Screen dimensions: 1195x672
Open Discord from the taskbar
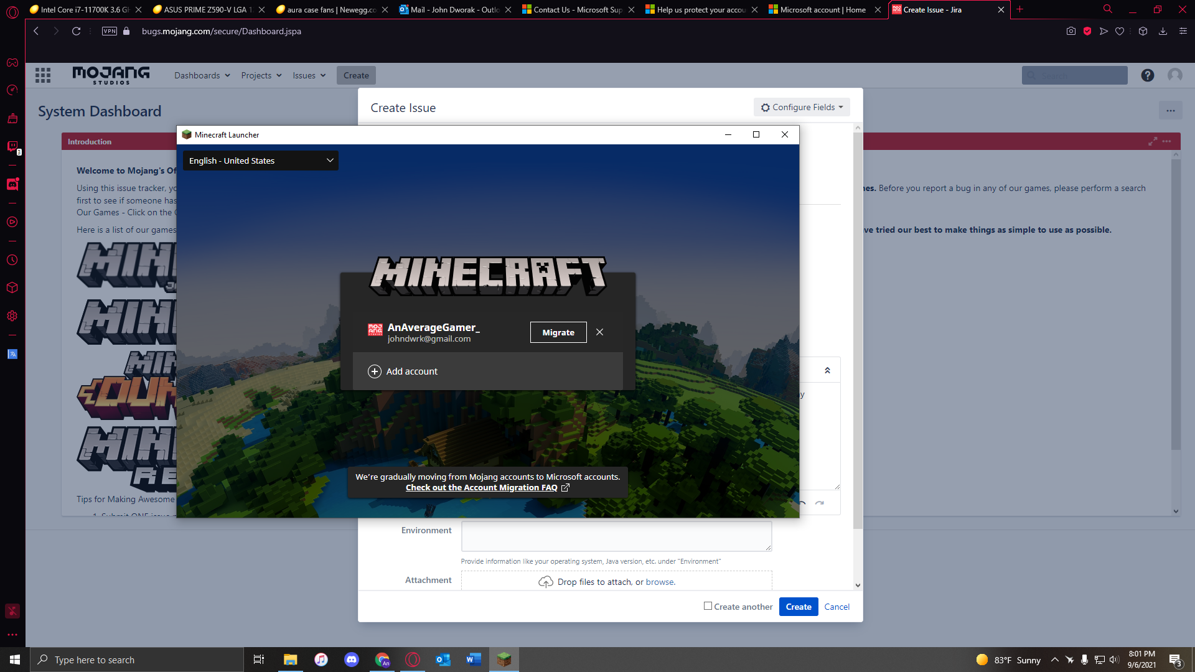(x=352, y=660)
